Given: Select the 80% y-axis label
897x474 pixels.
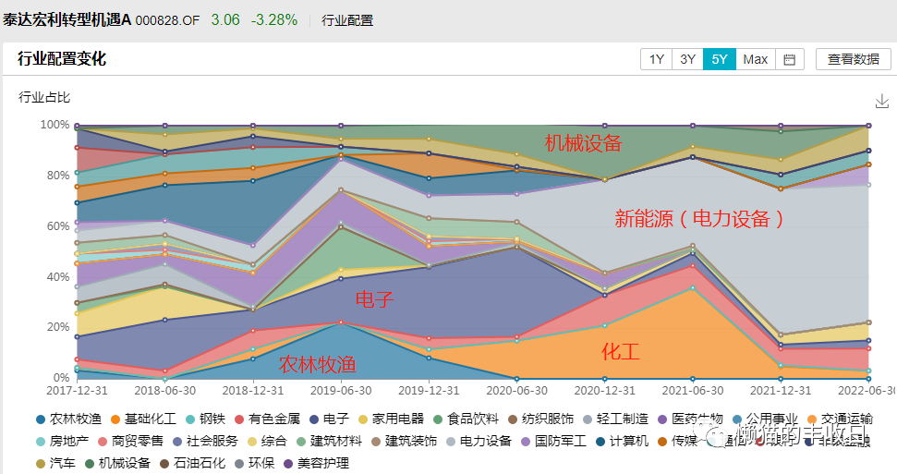Looking at the screenshot, I should click(x=58, y=176).
